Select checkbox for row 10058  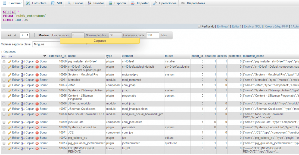click(4, 62)
